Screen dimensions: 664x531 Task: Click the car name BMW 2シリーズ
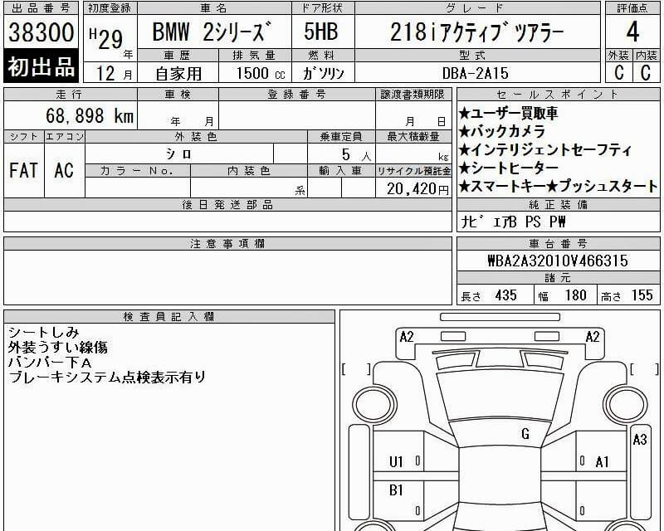tap(212, 32)
